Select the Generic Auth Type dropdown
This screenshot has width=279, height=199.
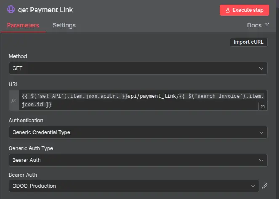(135, 160)
